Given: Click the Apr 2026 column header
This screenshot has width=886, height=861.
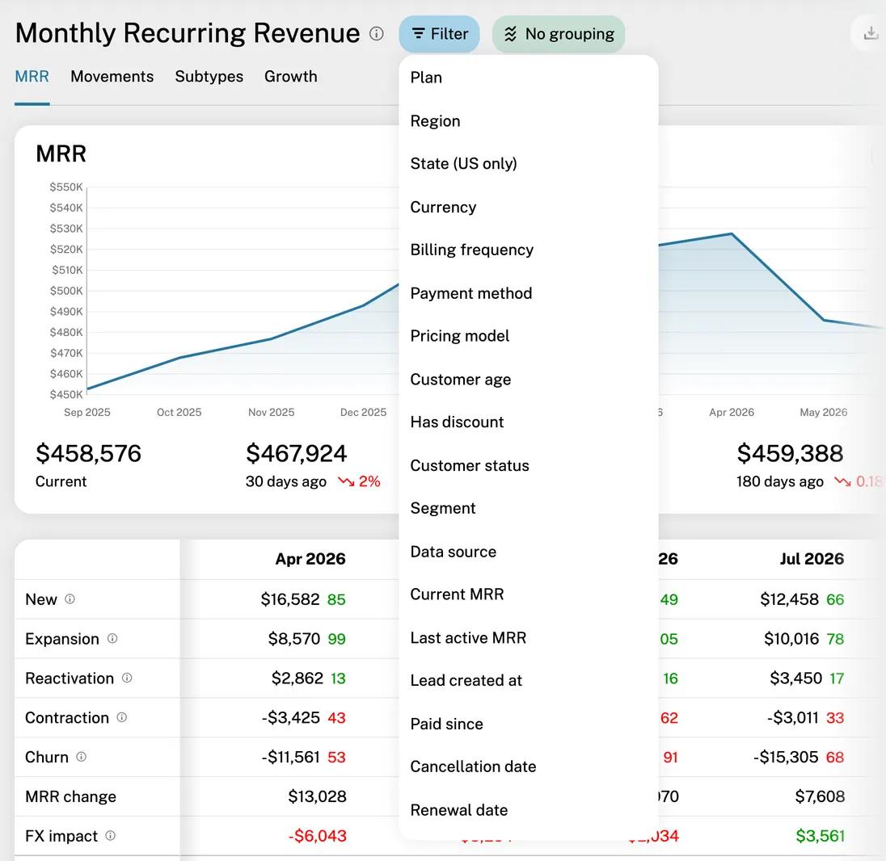Looking at the screenshot, I should click(x=310, y=559).
